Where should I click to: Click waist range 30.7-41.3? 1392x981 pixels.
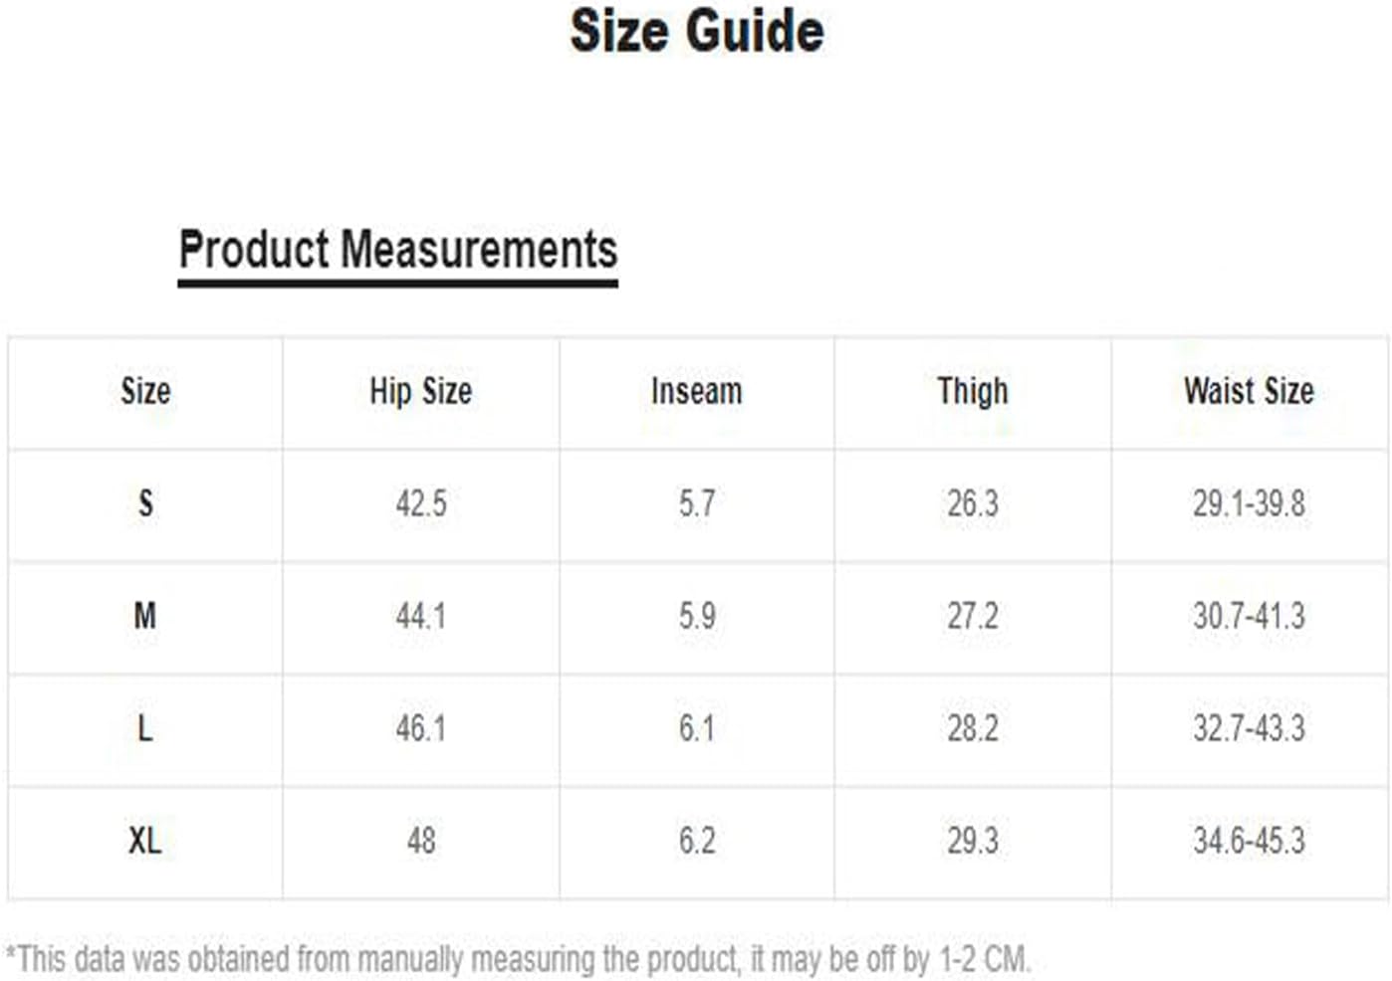(1249, 616)
